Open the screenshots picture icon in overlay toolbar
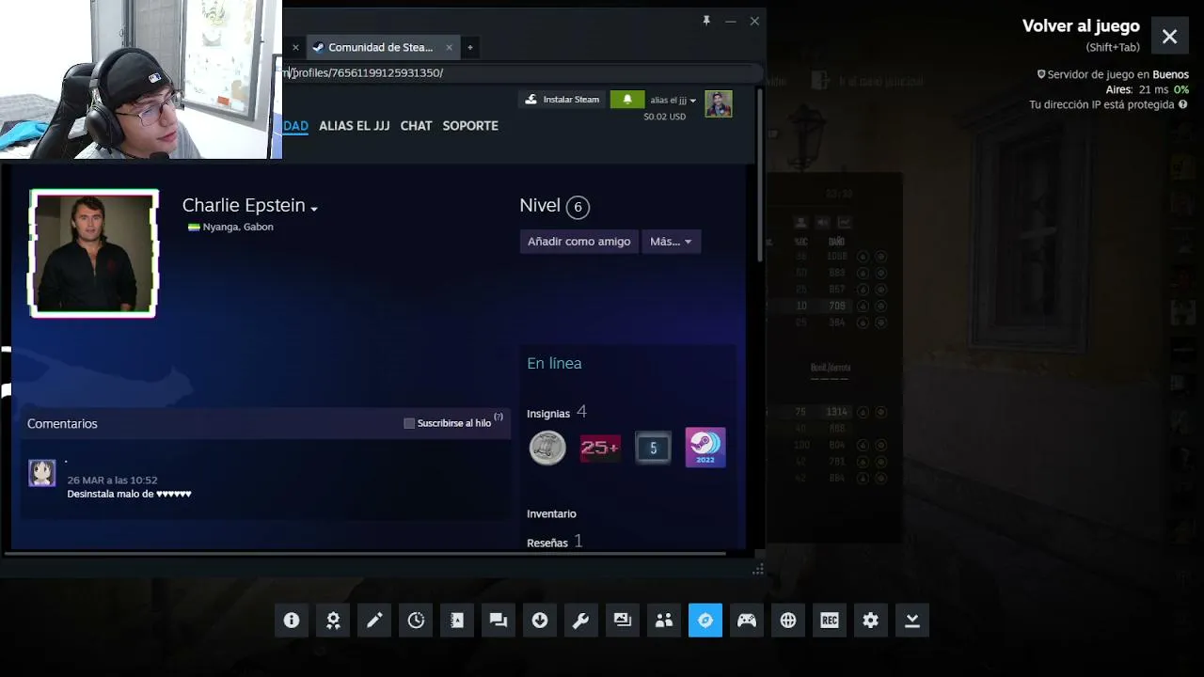Screen dimensions: 1204x677 [x=623, y=621]
